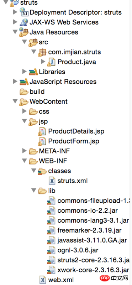Image resolution: width=132 pixels, height=285 pixels.
Task: Click the Deployment Descriptor icon
Action: pos(24,12)
